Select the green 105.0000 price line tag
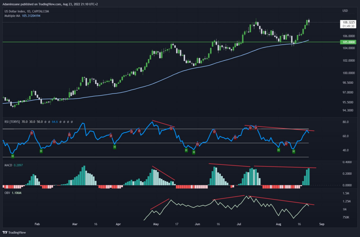Screen dimensions: 360x237 [349, 42]
